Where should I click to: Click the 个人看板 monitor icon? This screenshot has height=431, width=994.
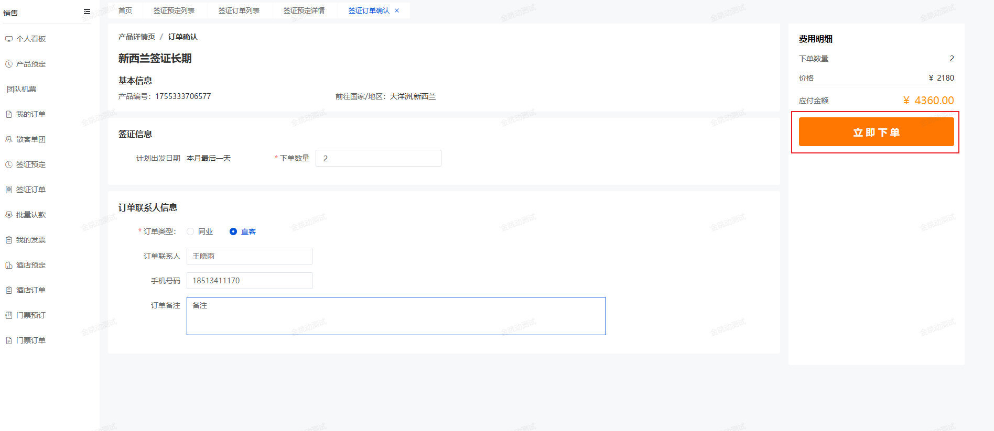pos(9,39)
